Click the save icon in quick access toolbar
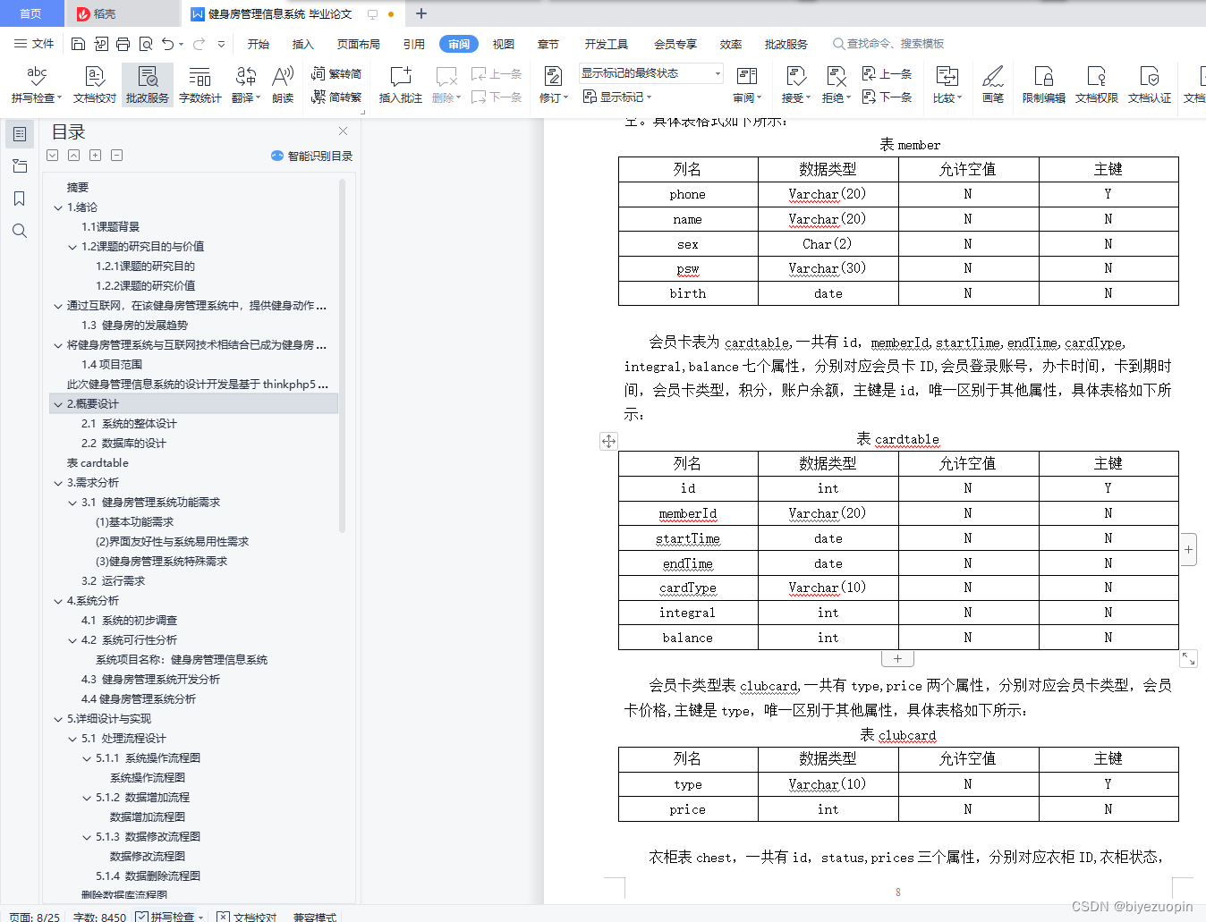The image size is (1206, 922). click(x=78, y=44)
